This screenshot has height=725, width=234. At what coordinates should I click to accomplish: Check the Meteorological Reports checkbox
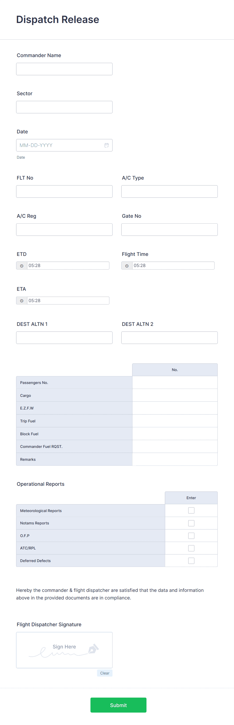click(191, 510)
